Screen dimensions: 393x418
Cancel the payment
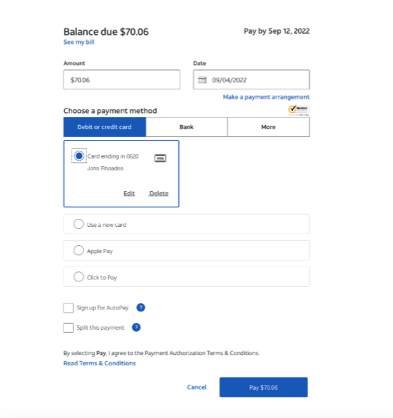196,387
